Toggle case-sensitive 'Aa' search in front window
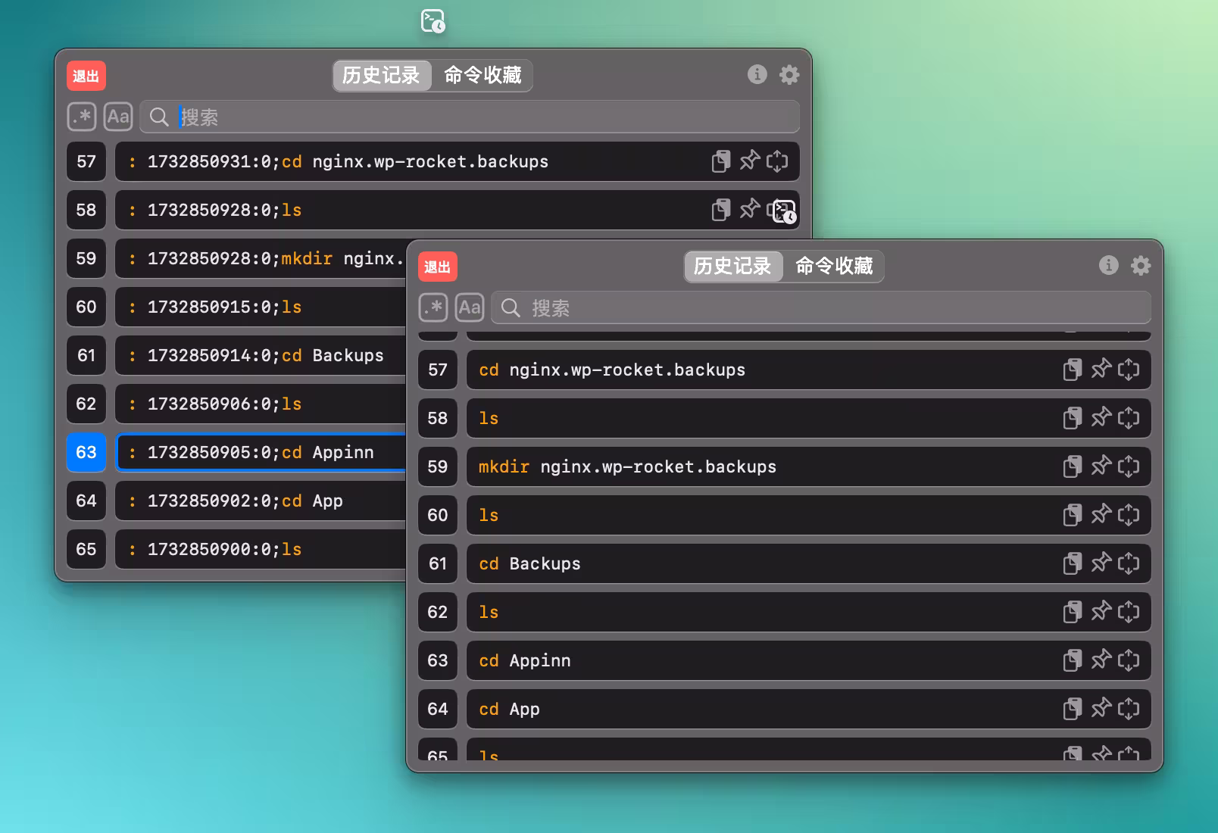This screenshot has width=1218, height=833. pos(469,307)
